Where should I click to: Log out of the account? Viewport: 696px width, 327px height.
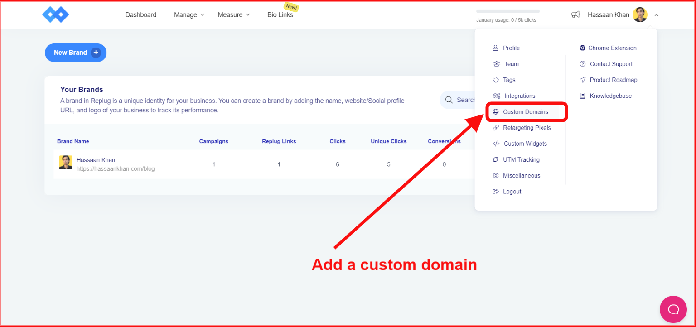coord(512,192)
